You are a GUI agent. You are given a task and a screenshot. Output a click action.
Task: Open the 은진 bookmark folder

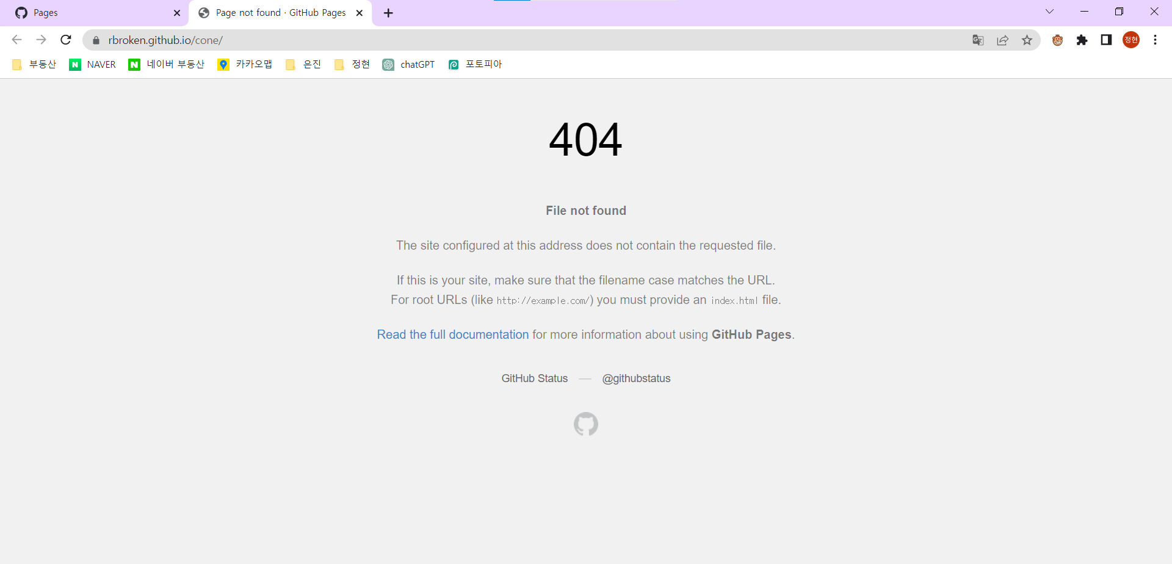point(303,65)
